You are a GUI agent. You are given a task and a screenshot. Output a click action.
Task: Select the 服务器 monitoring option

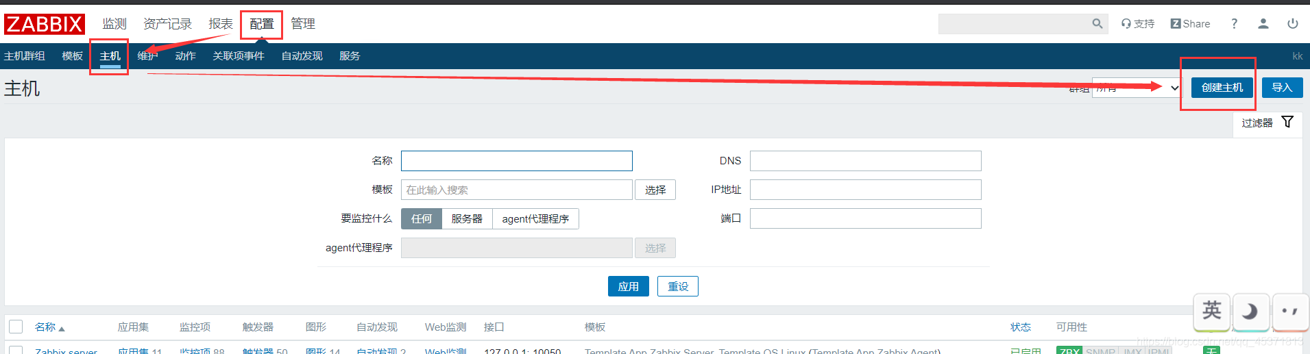coord(466,219)
